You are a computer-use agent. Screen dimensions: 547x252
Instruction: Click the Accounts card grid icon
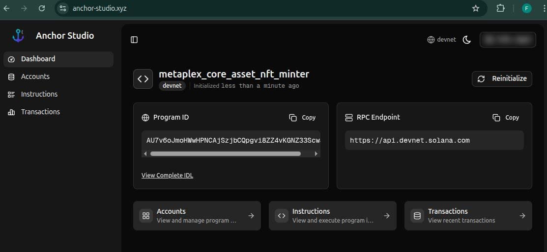(x=146, y=216)
